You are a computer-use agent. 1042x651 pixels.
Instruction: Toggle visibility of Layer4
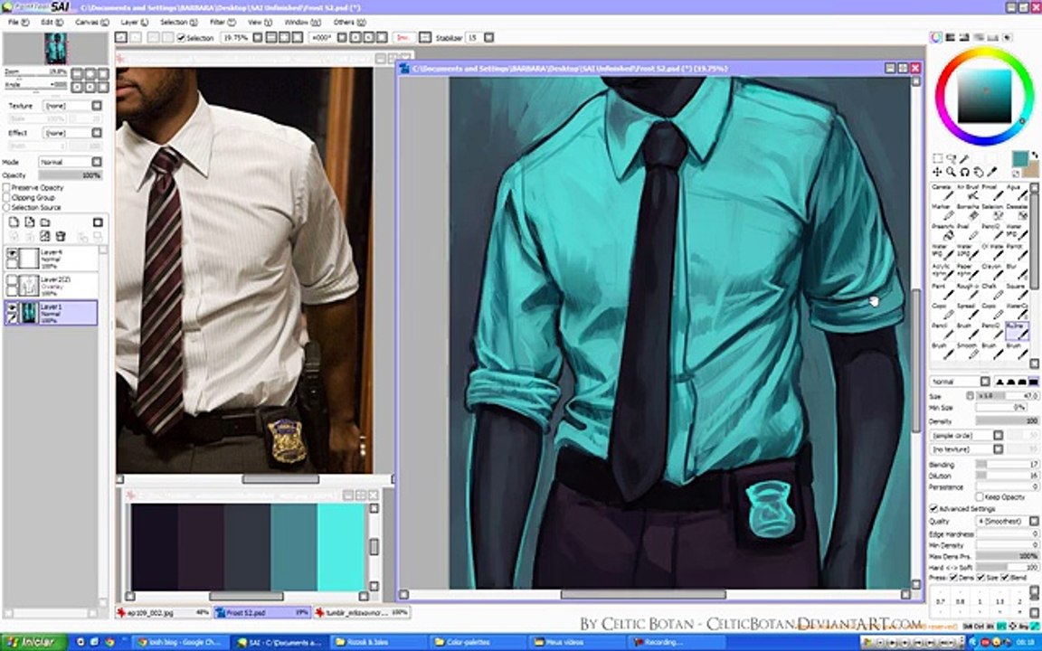(11, 253)
